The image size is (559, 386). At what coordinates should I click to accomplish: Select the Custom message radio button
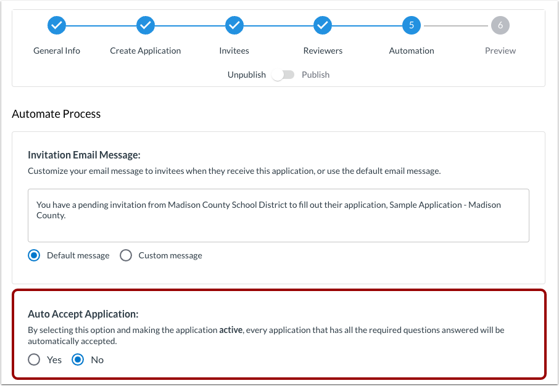(x=126, y=255)
